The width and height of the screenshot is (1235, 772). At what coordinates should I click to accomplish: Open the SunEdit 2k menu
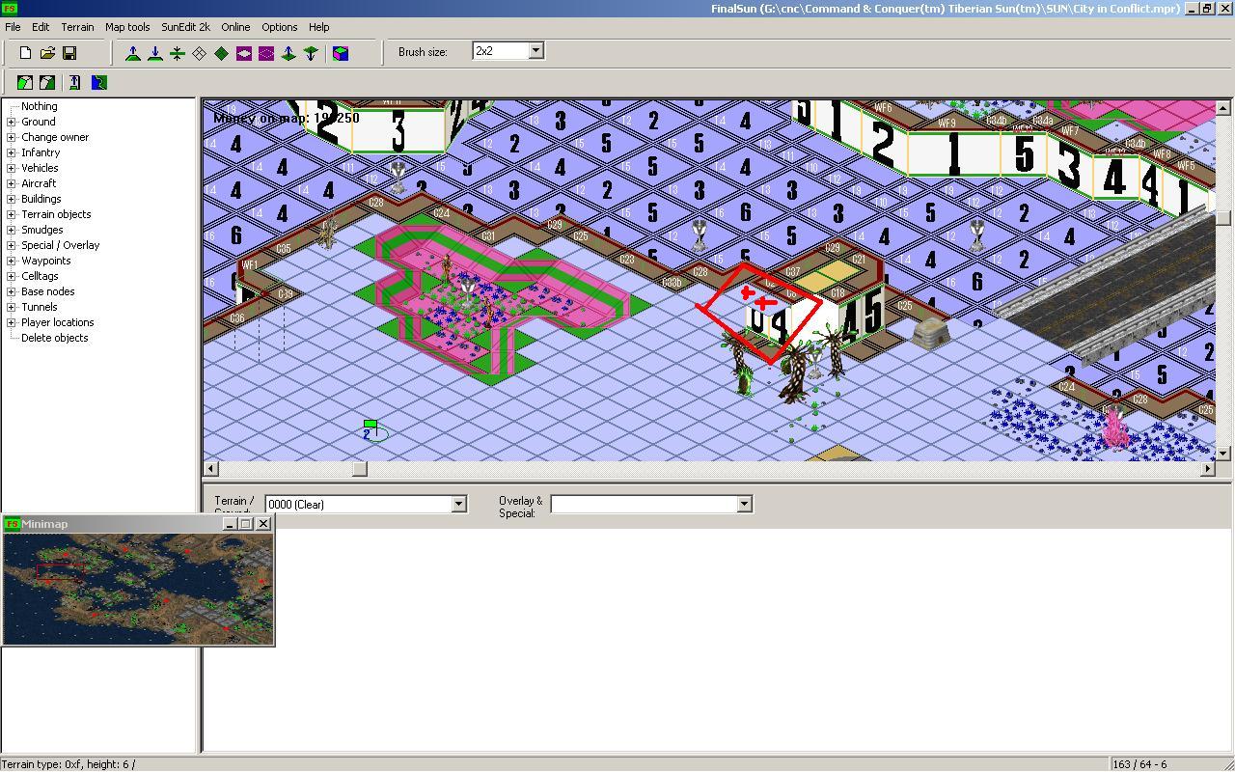185,27
